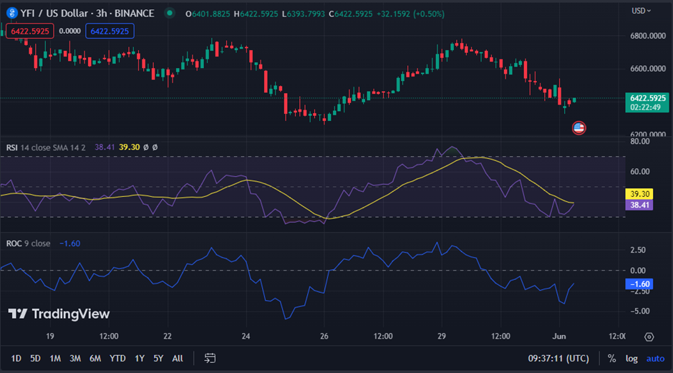This screenshot has height=373, width=673.
Task: Toggle auto scale mode
Action: point(655,358)
